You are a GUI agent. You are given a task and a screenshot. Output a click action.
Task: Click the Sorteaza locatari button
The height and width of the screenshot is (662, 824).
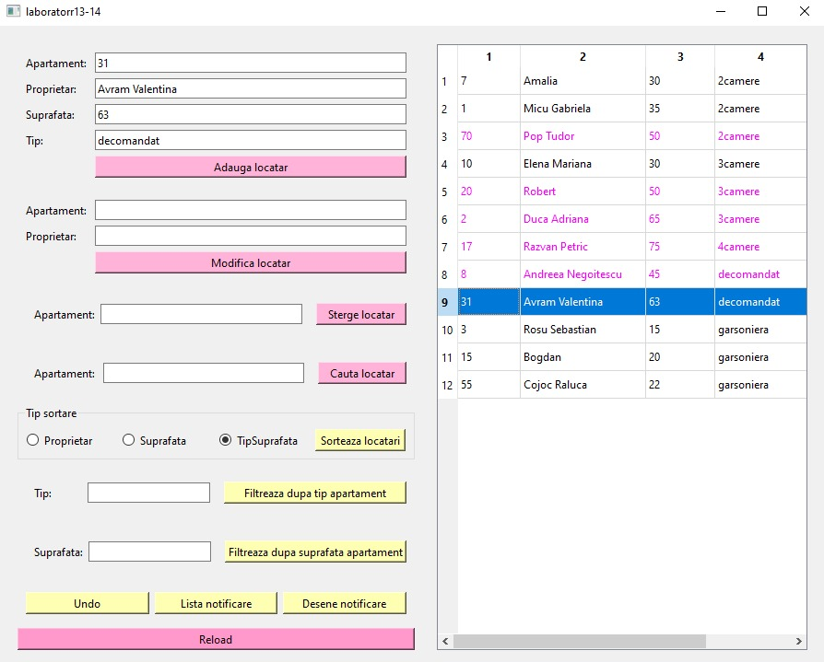tap(360, 440)
